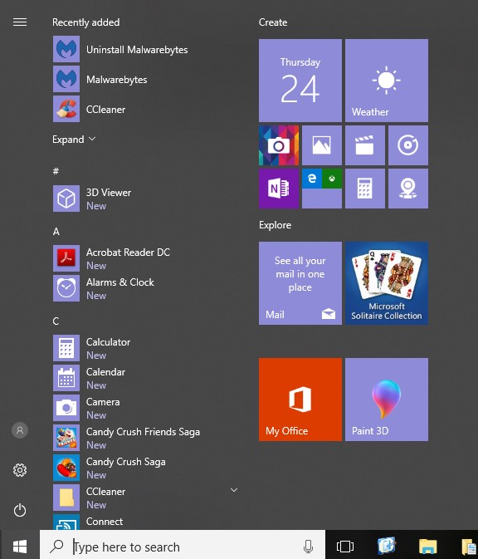This screenshot has height=559, width=478.
Task: Open the Calculator tile
Action: (x=365, y=189)
